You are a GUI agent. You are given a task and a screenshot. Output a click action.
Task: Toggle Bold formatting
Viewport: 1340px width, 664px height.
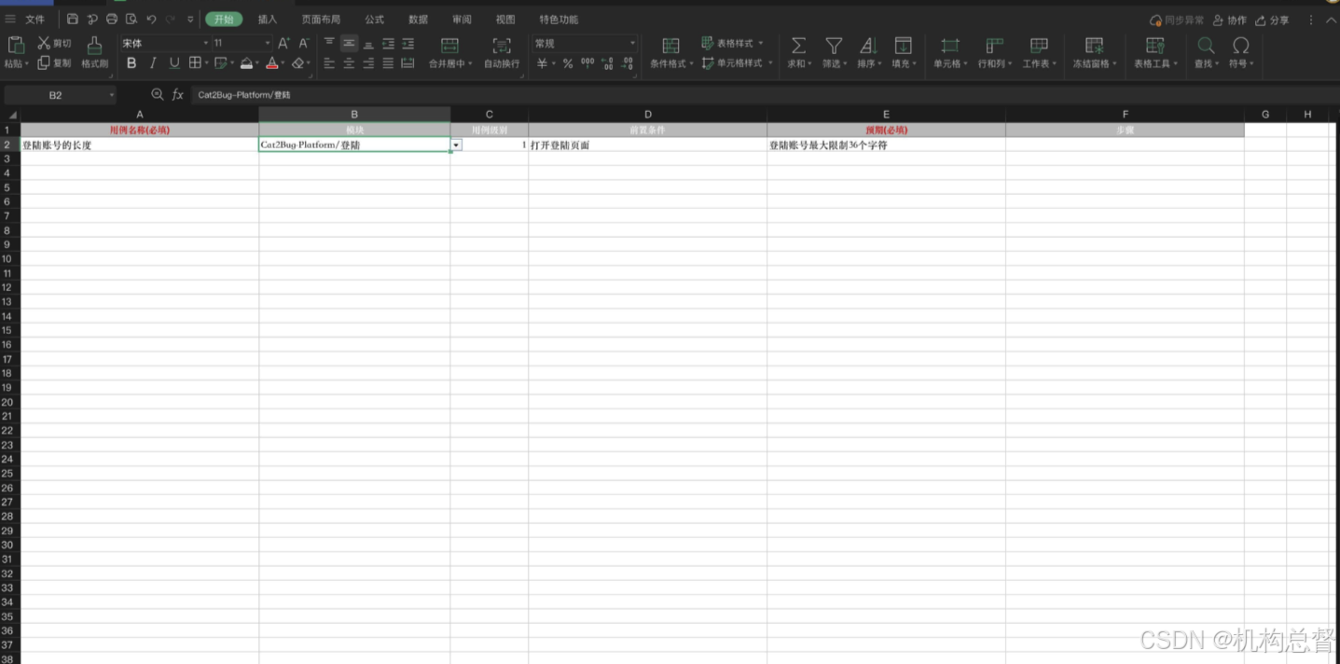[131, 63]
